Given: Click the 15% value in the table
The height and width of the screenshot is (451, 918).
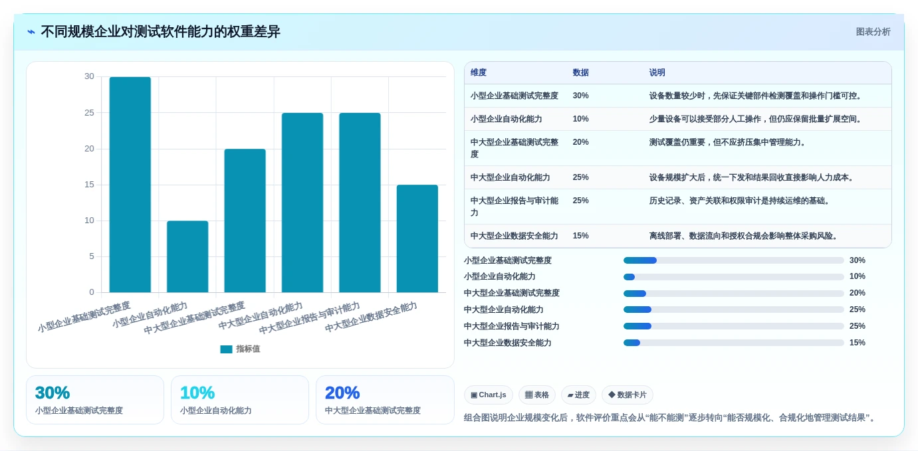Looking at the screenshot, I should click(581, 236).
